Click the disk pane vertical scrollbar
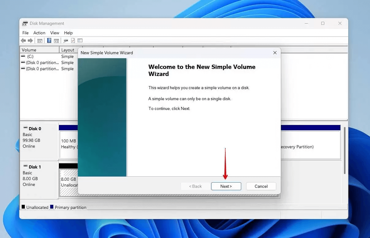Screen dimensions: 370x238 pos(345,150)
